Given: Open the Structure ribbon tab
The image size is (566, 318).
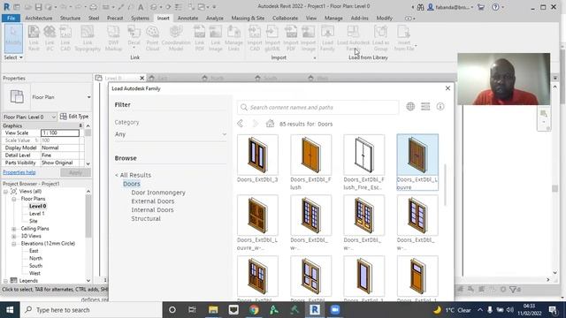Looking at the screenshot, I should pos(70,18).
